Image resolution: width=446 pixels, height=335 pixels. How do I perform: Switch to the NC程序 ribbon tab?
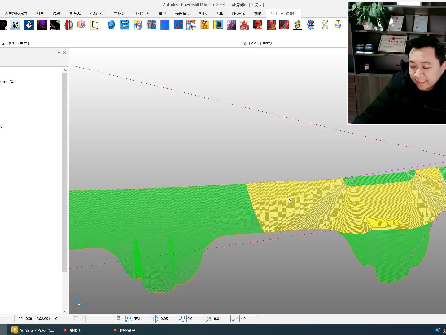[238, 13]
